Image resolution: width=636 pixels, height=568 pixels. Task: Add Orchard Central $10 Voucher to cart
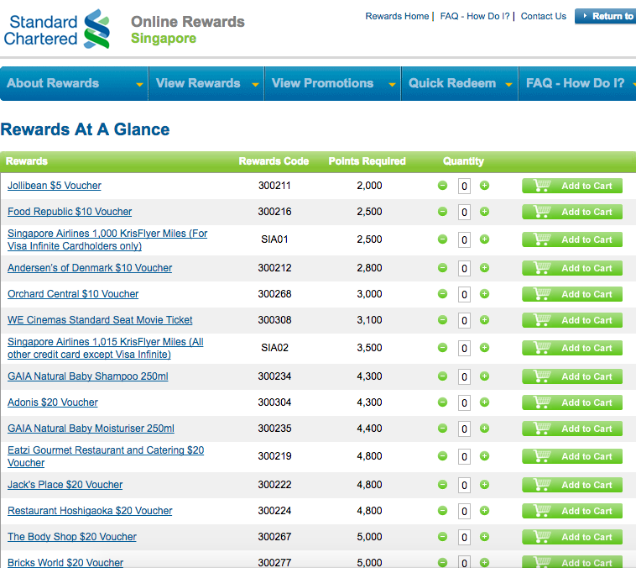[572, 294]
